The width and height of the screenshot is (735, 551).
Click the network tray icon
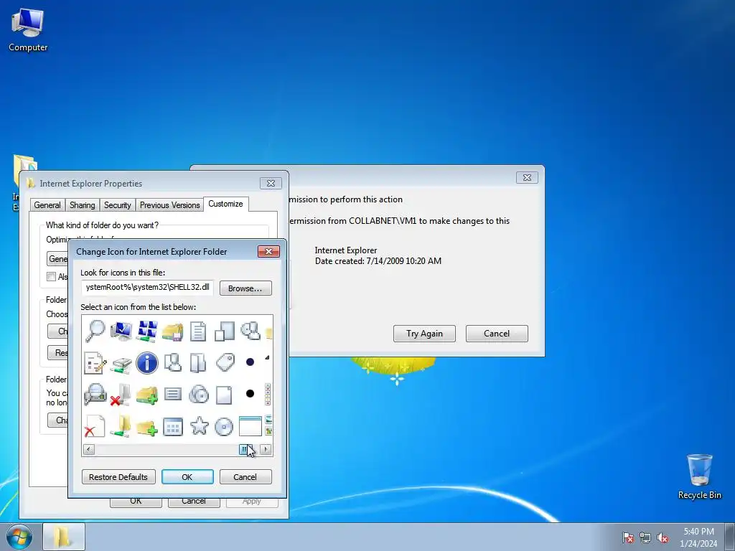coord(645,537)
